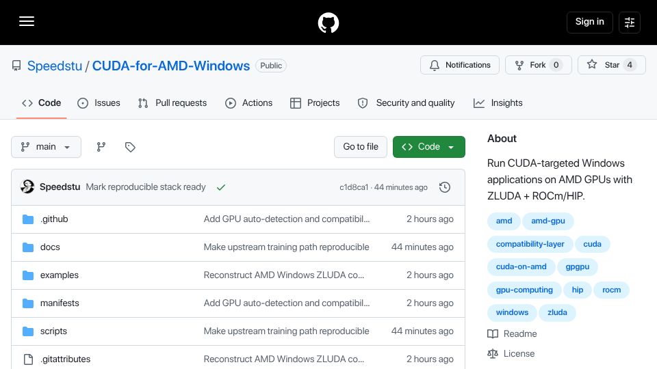Open CUDA-for-AMD-Windows repository link
The width and height of the screenshot is (657, 369).
tap(171, 66)
